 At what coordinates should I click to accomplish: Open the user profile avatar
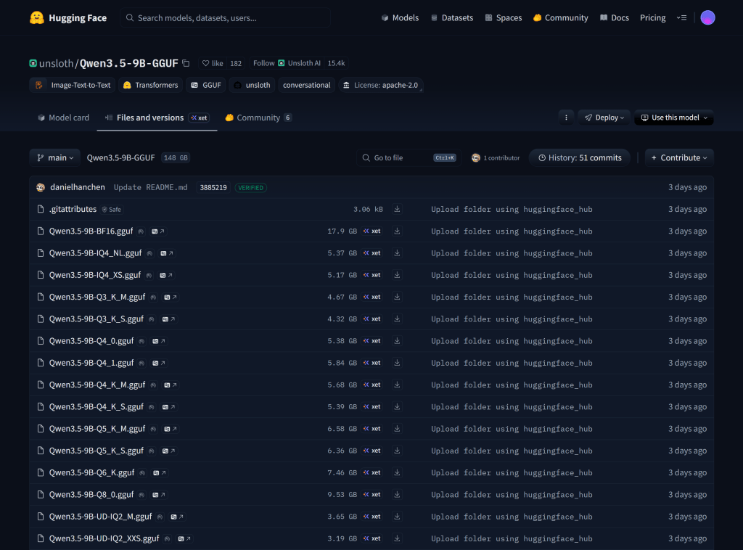(707, 17)
